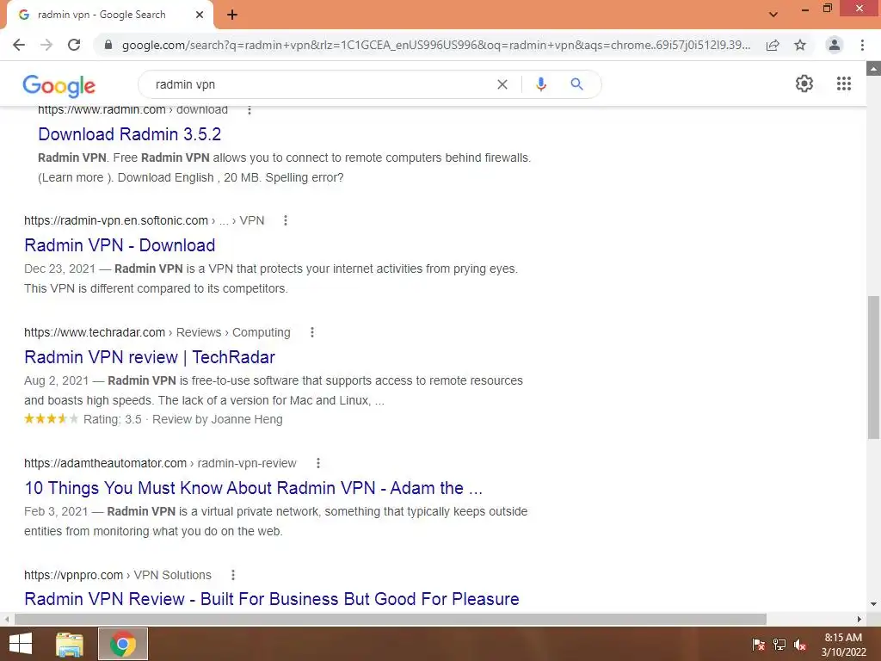Click the horizontal scrollbar thumb
The height and width of the screenshot is (661, 881).
coord(391,619)
